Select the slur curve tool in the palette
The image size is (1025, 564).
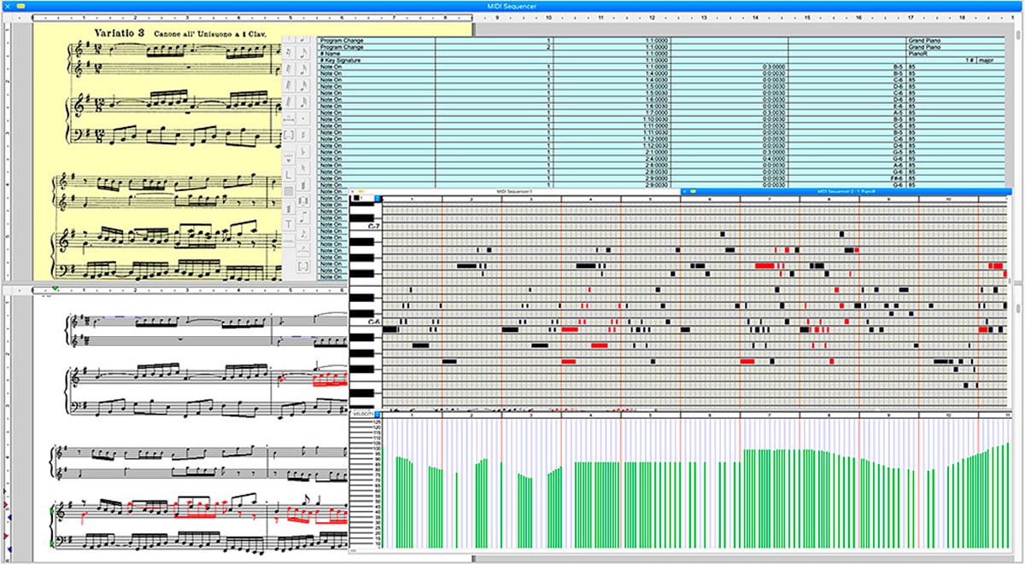click(289, 241)
